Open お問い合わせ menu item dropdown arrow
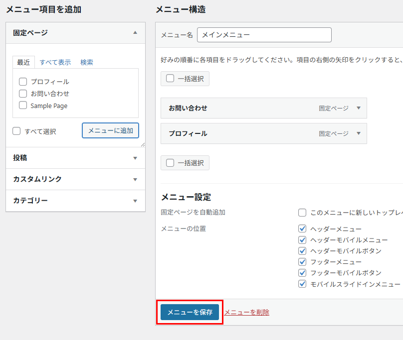 click(x=359, y=108)
